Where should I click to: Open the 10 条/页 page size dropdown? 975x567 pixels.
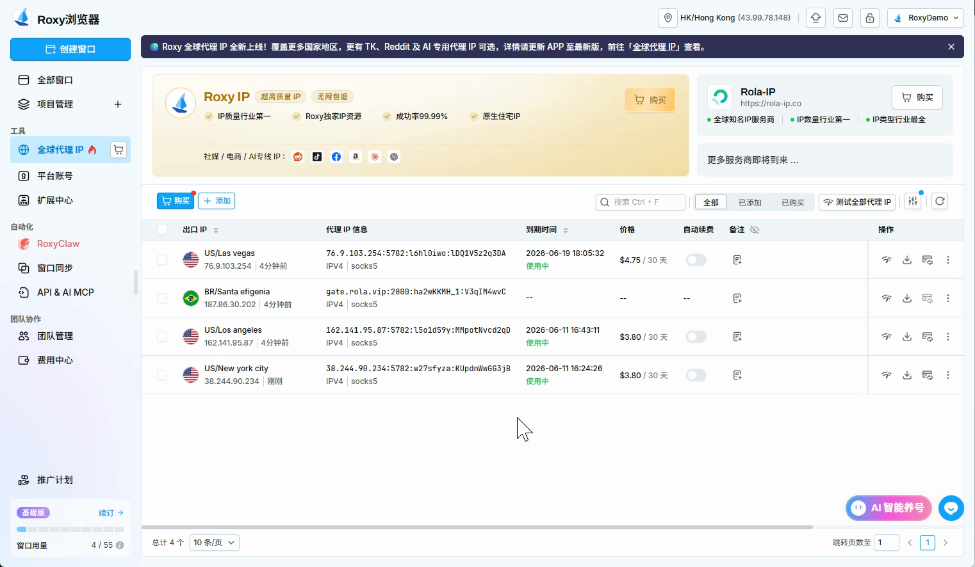click(215, 543)
